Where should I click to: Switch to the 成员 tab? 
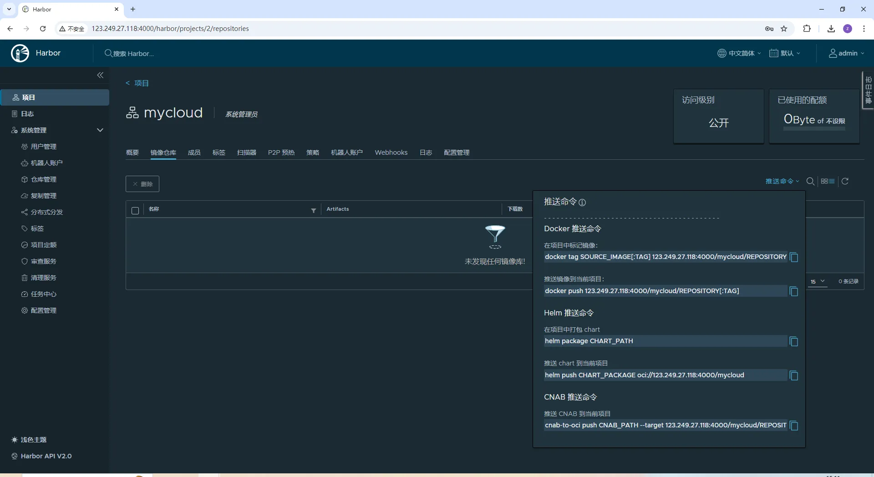[x=194, y=152]
